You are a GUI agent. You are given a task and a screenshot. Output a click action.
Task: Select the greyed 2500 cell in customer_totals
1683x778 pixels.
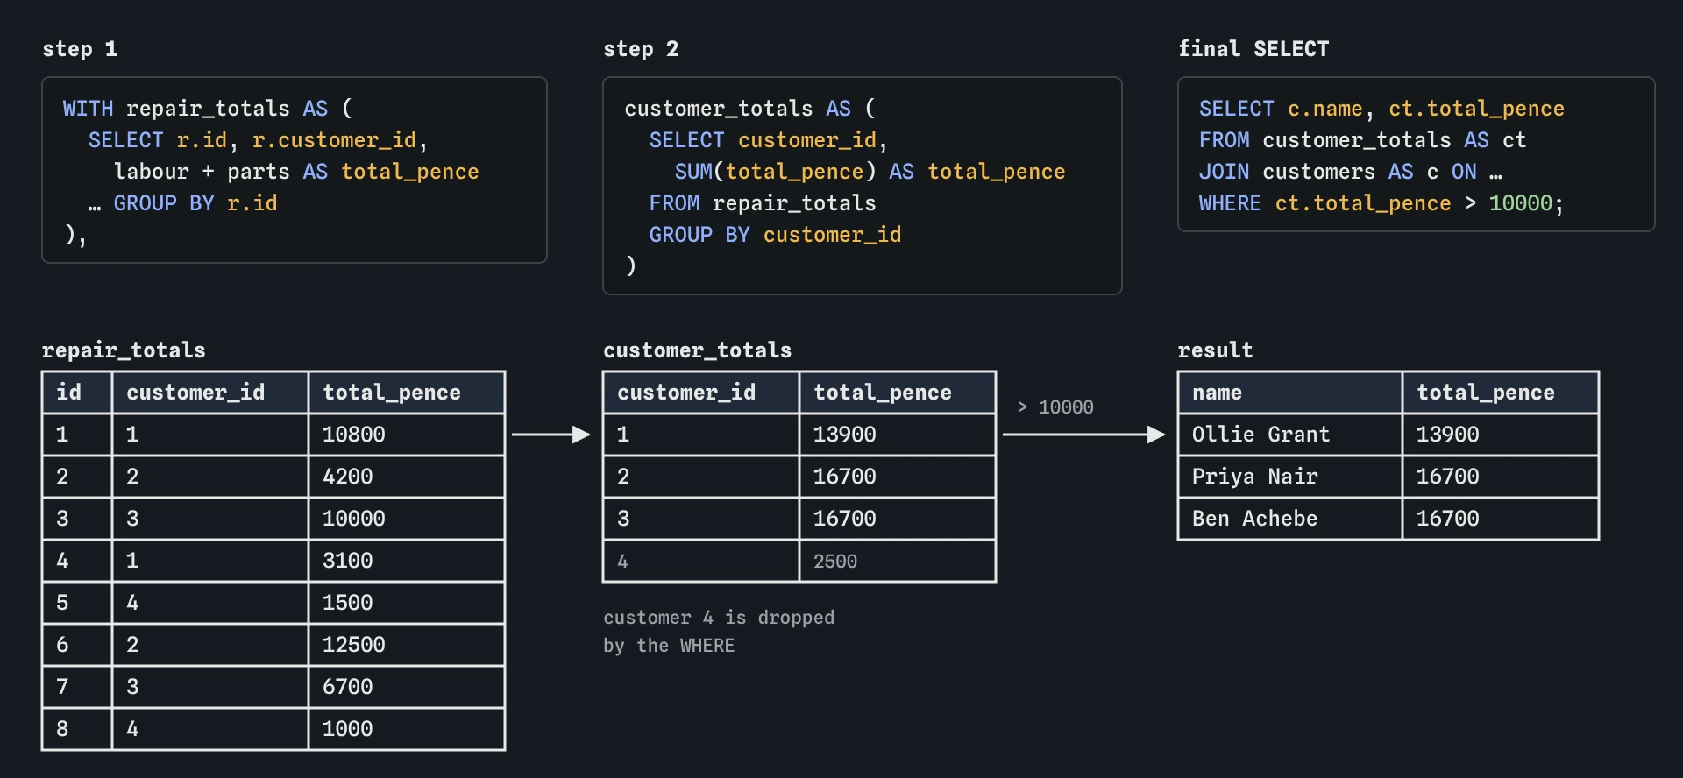pyautogui.click(x=898, y=561)
